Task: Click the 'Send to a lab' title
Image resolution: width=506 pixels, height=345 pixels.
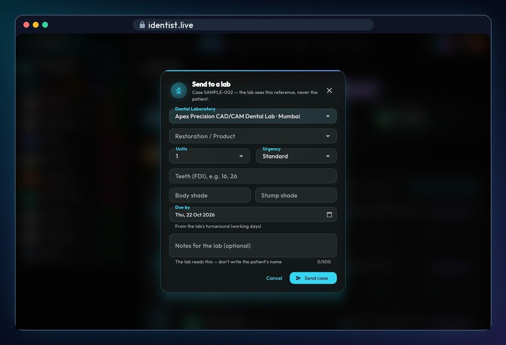Action: tap(211, 84)
